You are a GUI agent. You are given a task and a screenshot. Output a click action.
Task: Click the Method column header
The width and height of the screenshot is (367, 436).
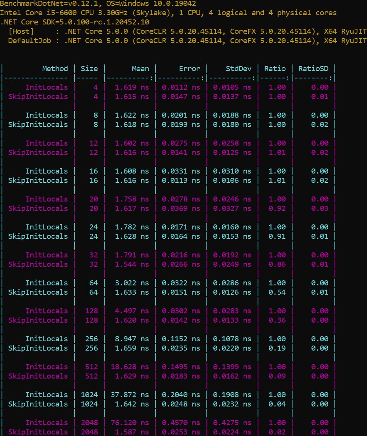(55, 69)
